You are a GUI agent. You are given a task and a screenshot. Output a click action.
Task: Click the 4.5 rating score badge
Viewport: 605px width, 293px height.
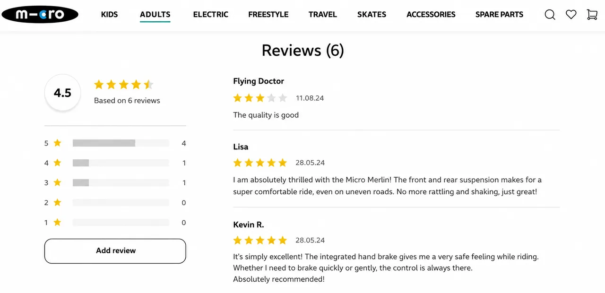(x=62, y=93)
